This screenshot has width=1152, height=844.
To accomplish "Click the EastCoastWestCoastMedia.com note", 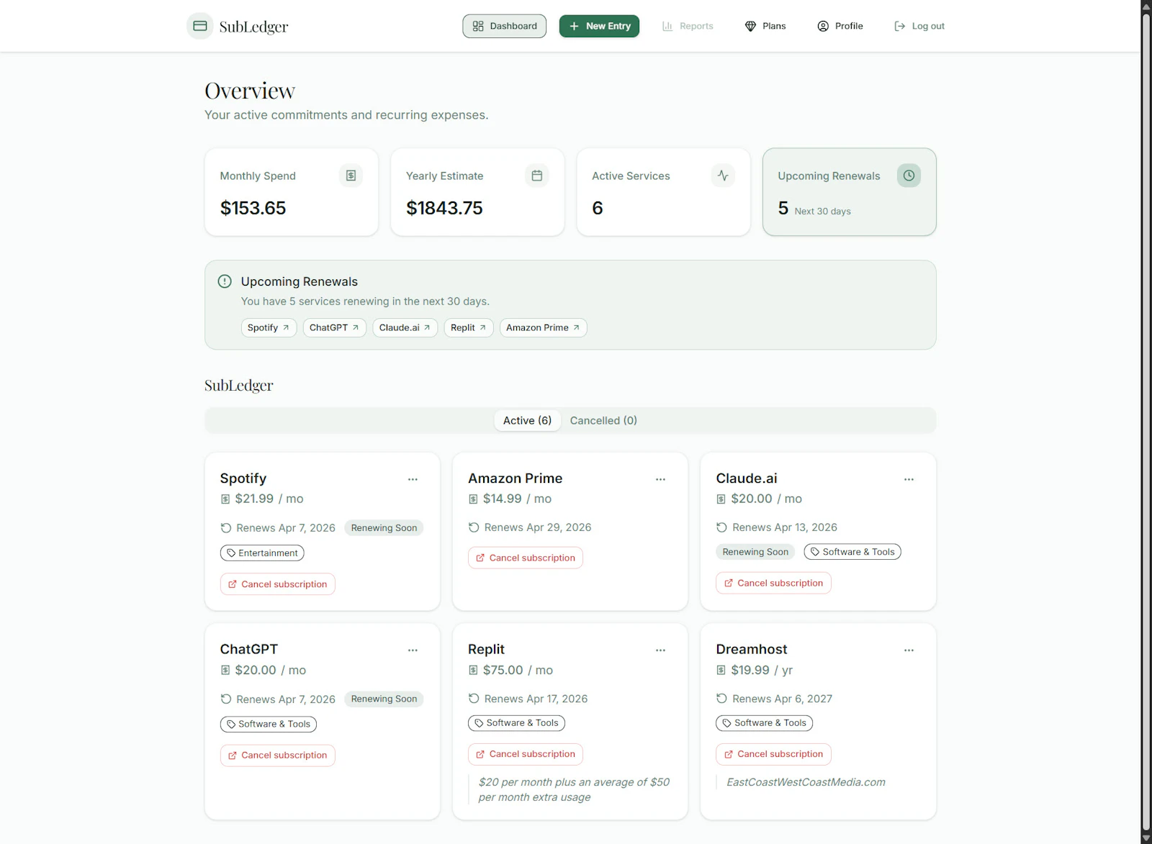I will click(x=806, y=782).
